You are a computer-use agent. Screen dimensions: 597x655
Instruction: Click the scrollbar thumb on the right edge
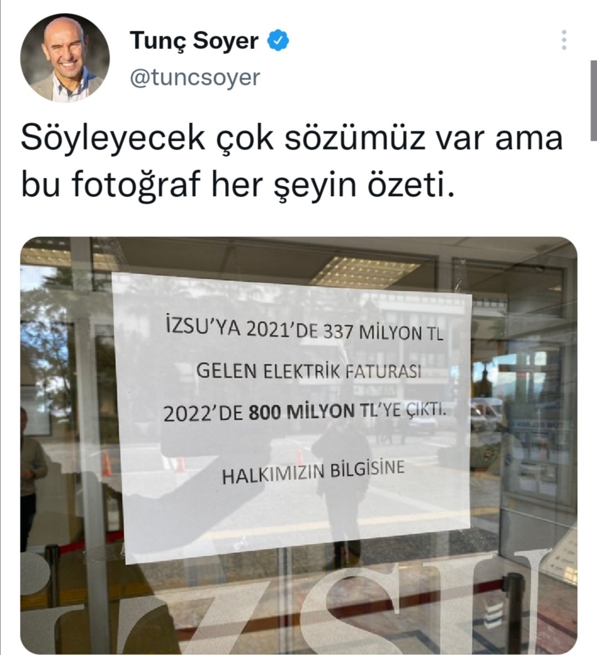click(594, 101)
